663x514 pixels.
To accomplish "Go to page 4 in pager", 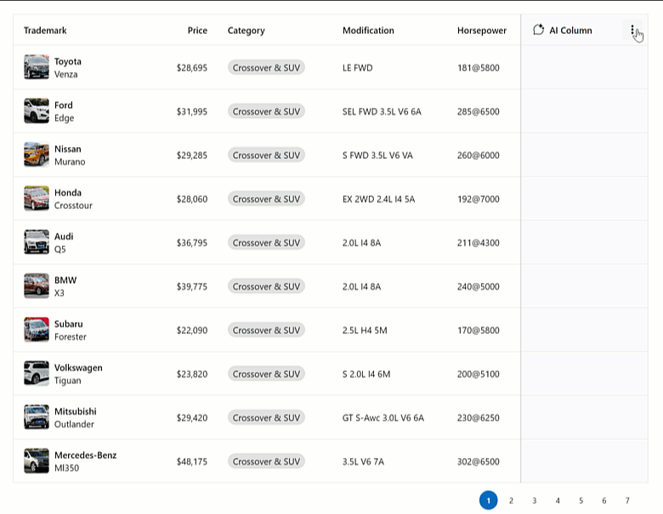I will coord(558,500).
